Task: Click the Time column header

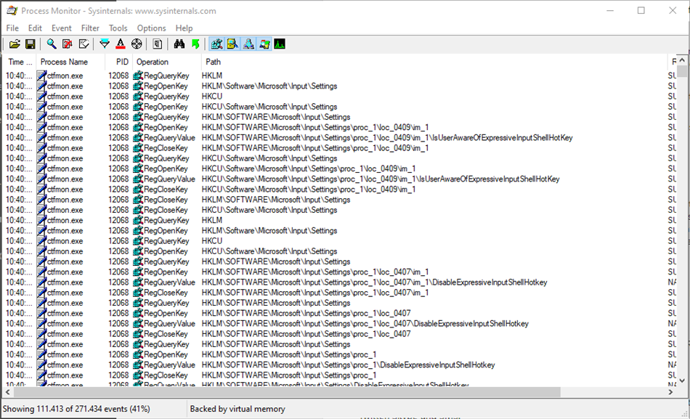Action: (x=20, y=62)
